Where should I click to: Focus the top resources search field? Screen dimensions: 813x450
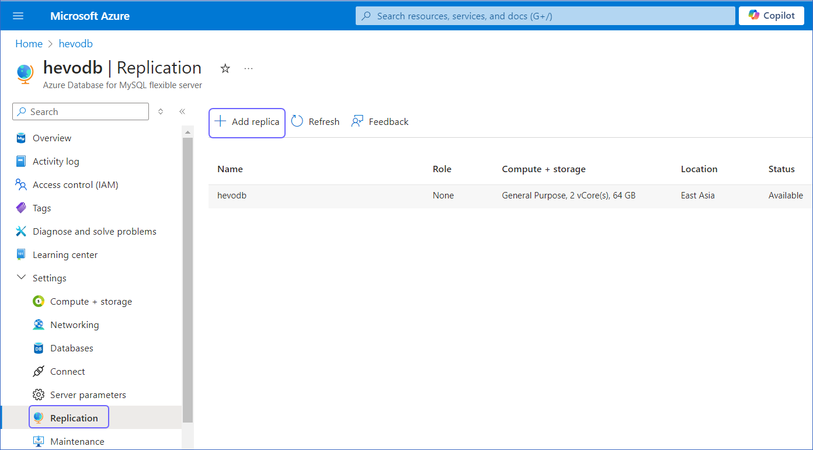546,16
